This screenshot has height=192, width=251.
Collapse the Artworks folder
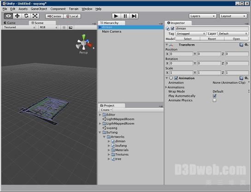tap(104, 137)
